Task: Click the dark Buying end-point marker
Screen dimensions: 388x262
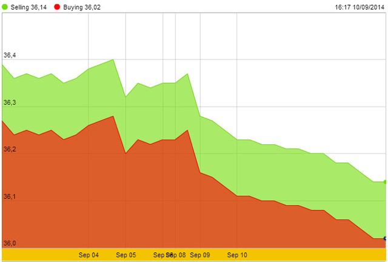Action: pyautogui.click(x=386, y=238)
